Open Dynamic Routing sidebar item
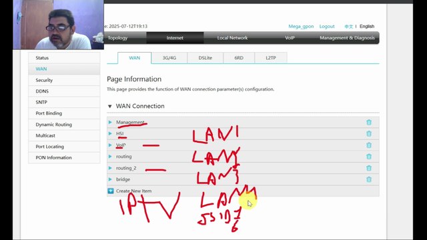The width and height of the screenshot is (427, 240). pos(64,125)
